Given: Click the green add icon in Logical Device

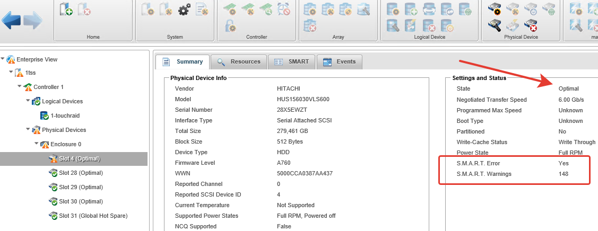Looking at the screenshot, I should [x=411, y=9].
